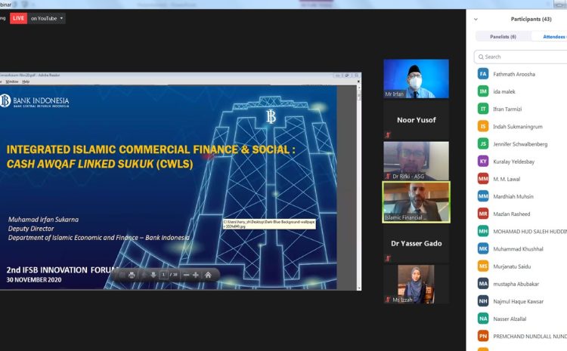Viewport: 567px width, 351px height.
Task: Click the Adobe Reader vertical scrollbar
Action: (358, 186)
